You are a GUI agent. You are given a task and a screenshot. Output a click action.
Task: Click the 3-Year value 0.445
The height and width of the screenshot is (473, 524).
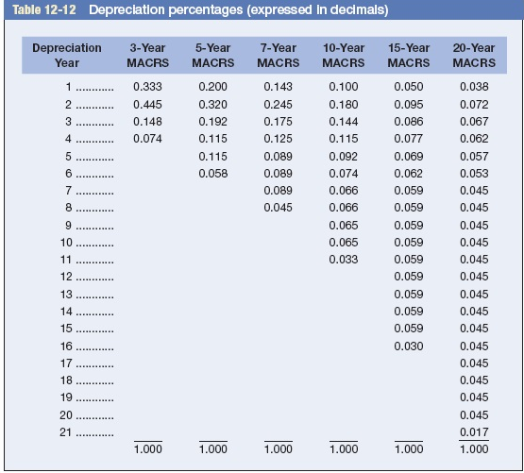147,105
